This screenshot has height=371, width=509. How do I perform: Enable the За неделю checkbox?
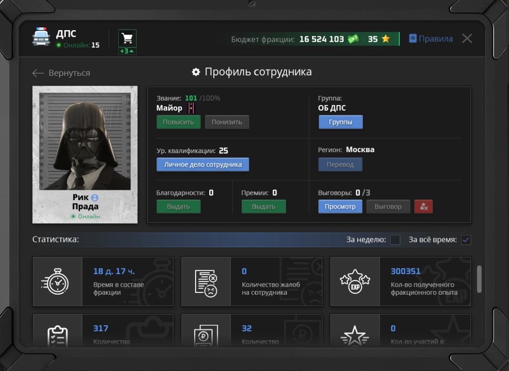point(395,240)
